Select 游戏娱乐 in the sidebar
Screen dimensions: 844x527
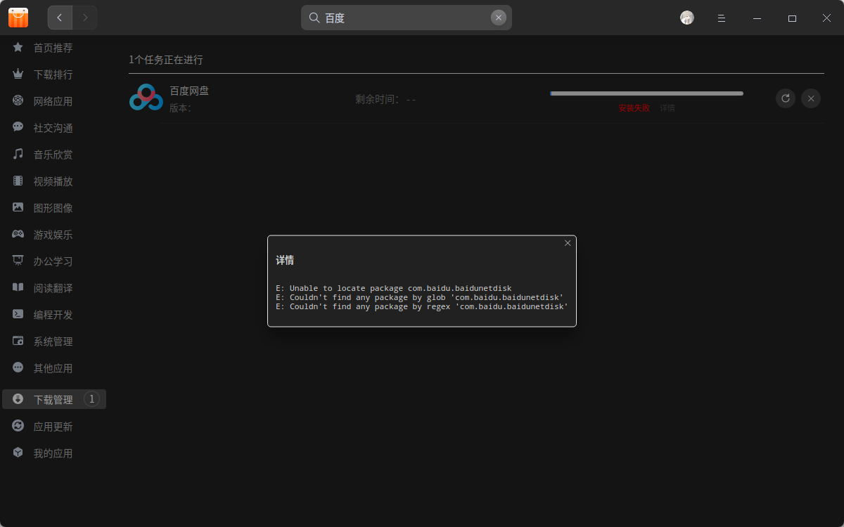[x=54, y=235]
